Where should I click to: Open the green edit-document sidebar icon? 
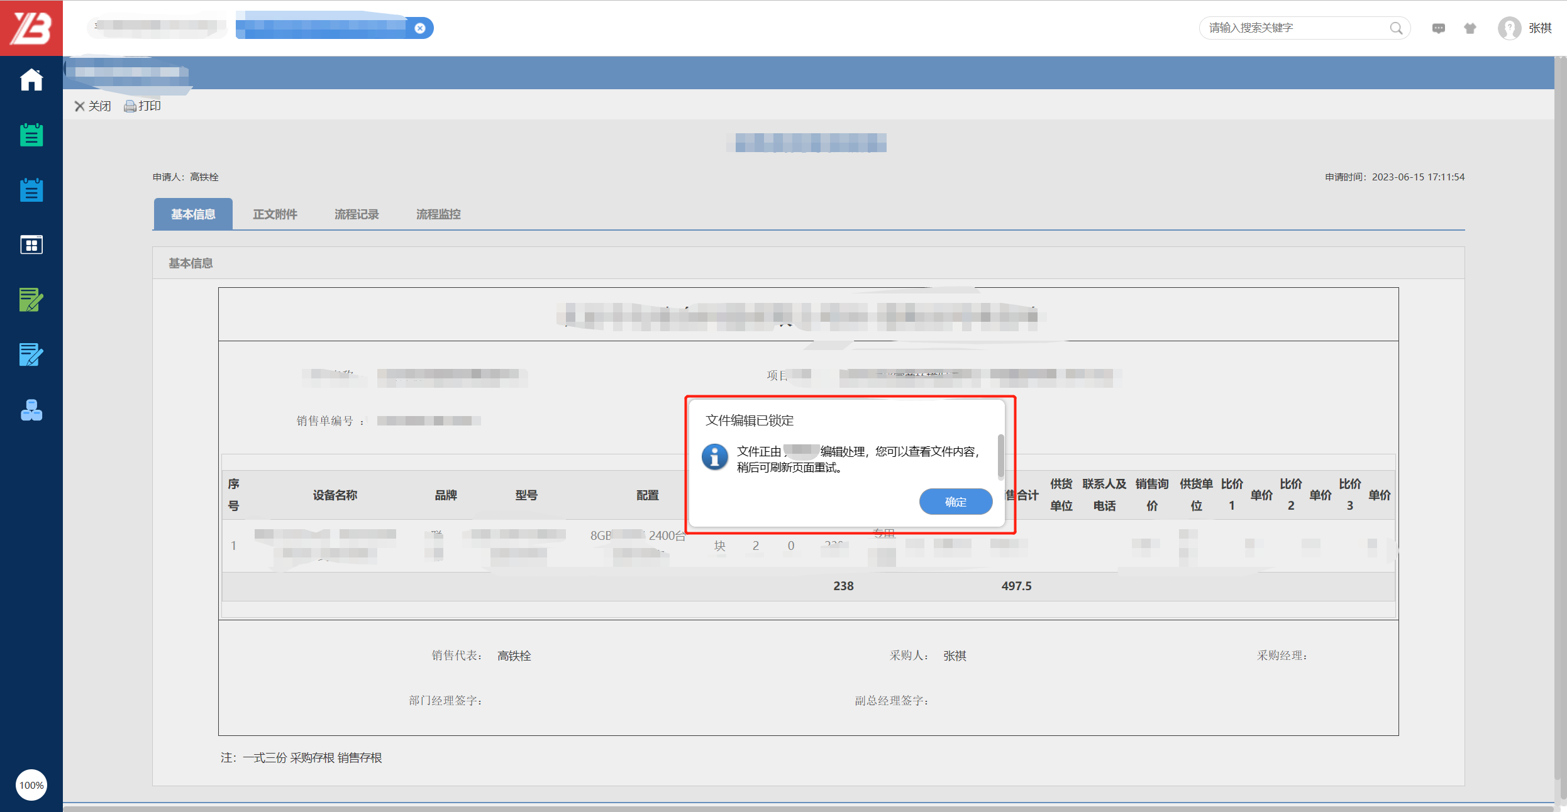coord(31,300)
